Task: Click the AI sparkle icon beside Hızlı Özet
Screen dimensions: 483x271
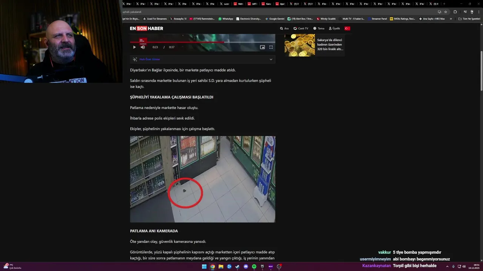Action: pos(135,59)
